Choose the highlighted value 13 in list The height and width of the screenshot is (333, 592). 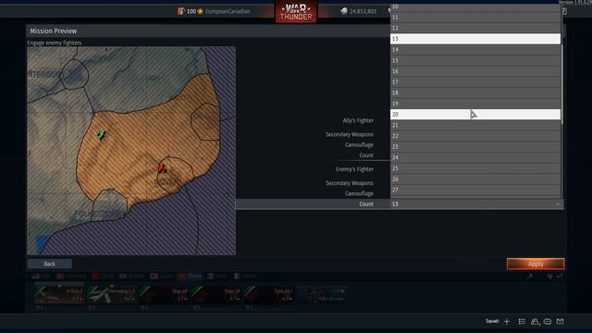coord(475,39)
